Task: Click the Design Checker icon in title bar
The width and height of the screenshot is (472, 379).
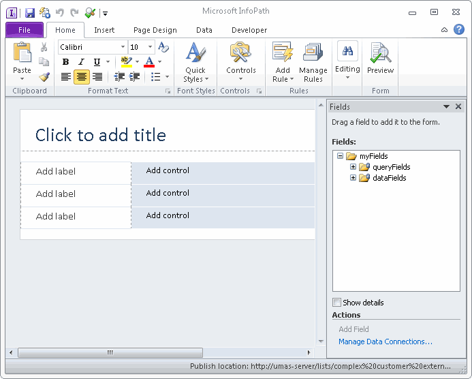Action: [x=90, y=13]
